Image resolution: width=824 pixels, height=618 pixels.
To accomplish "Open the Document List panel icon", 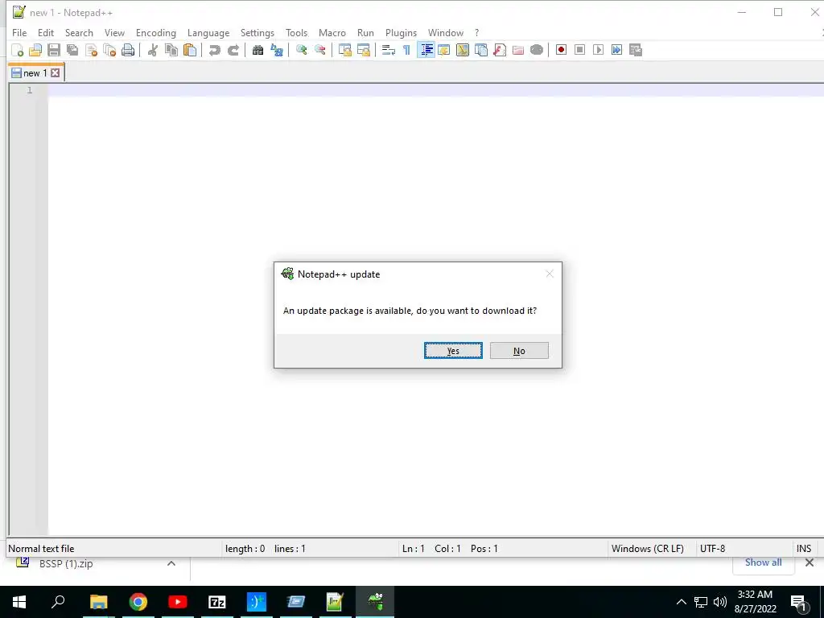I will coord(481,50).
